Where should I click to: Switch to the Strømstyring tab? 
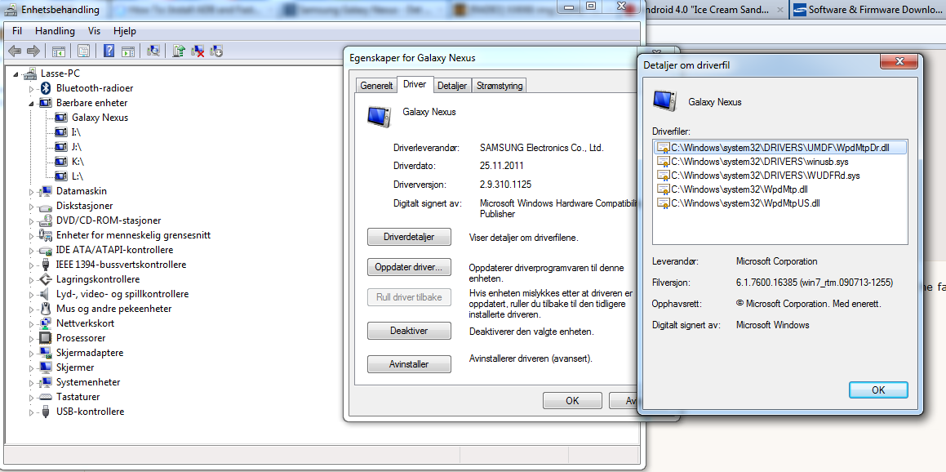tap(499, 86)
